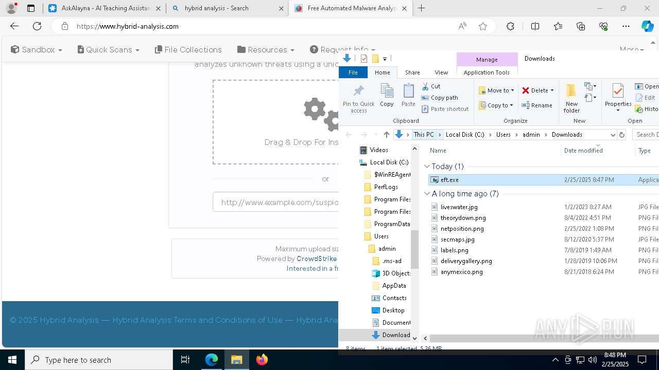
Task: Open Sandbox dropdown menu
Action: (37, 49)
